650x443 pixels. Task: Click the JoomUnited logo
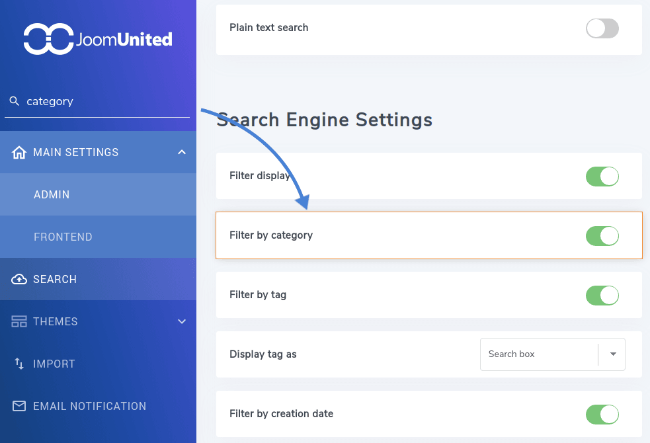98,40
